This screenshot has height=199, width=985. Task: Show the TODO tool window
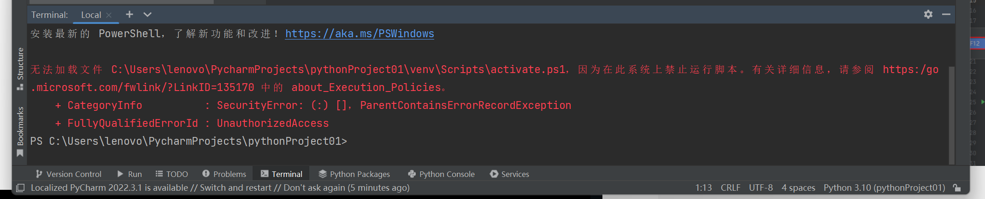pos(172,174)
